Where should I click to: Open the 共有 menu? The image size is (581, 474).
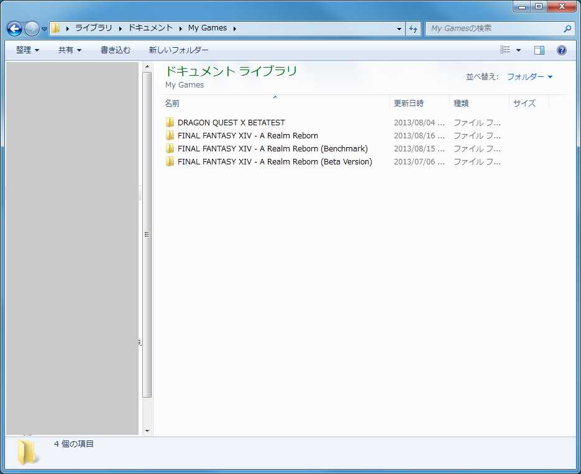point(70,50)
